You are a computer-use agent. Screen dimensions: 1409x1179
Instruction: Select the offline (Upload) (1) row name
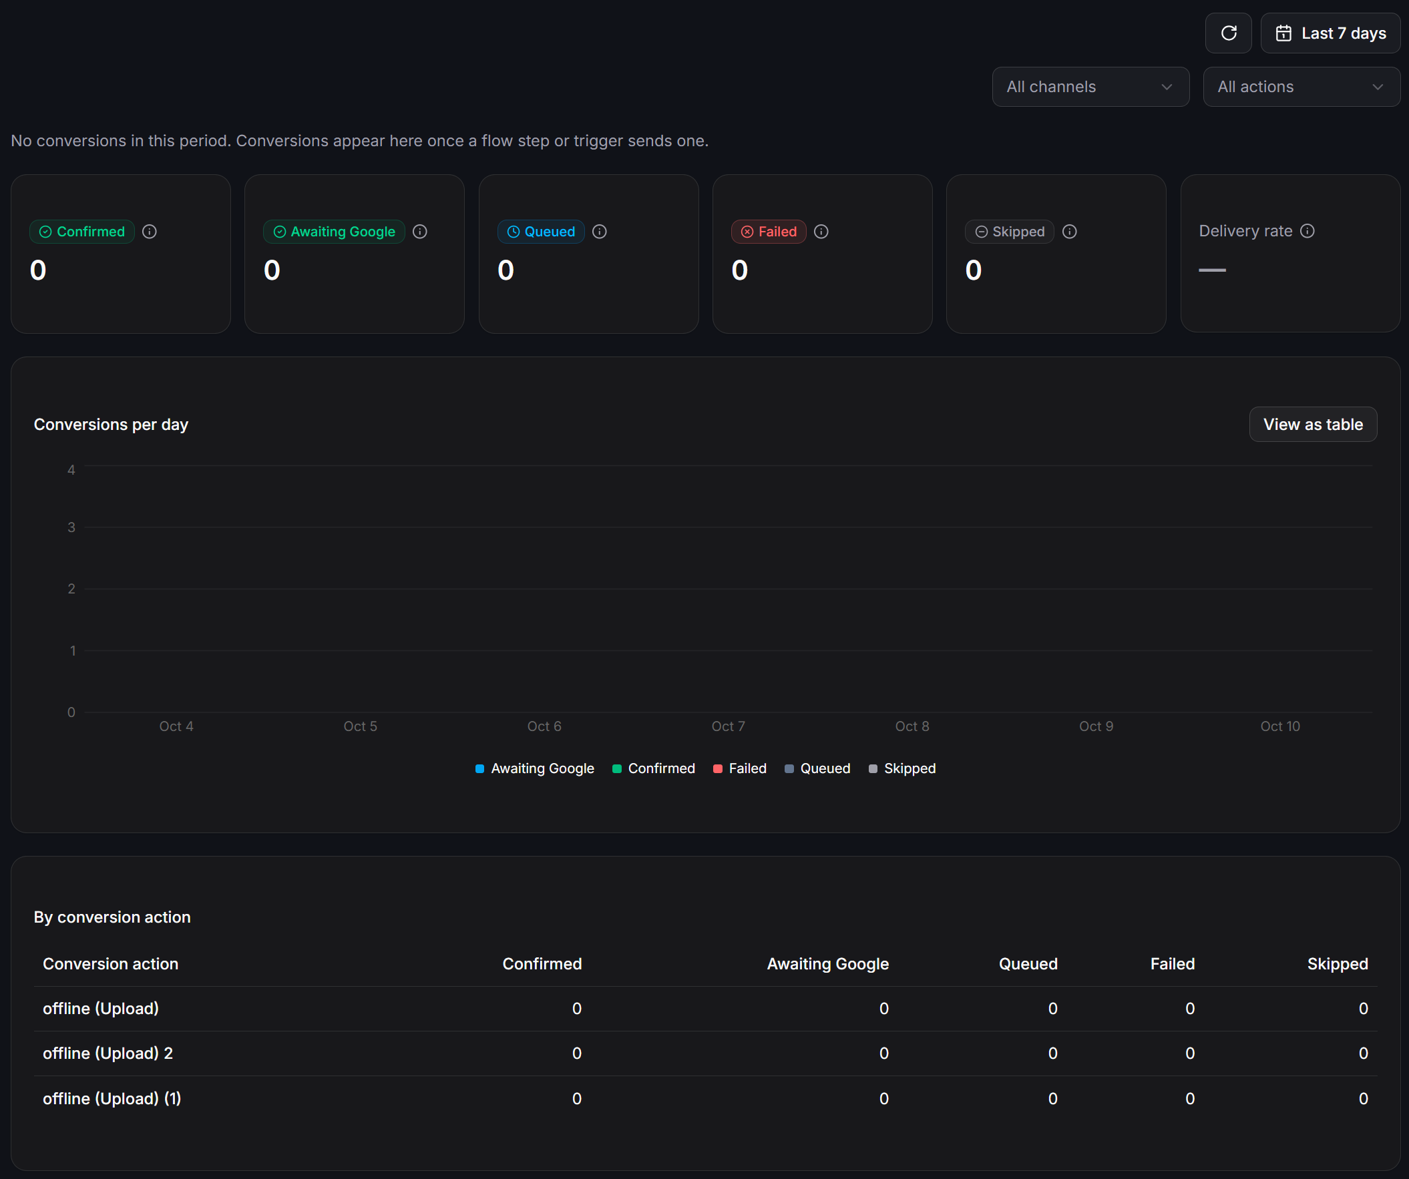(112, 1098)
